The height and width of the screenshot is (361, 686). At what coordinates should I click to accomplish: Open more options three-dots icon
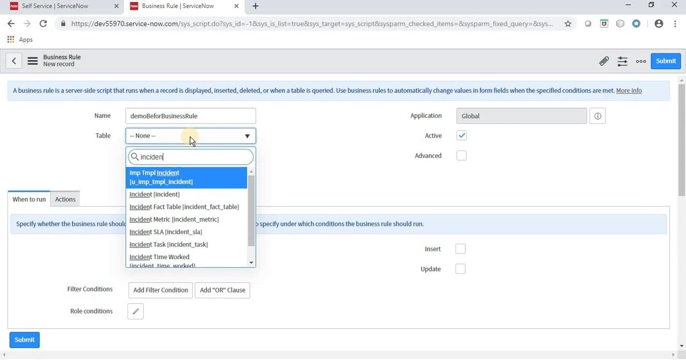coord(641,61)
